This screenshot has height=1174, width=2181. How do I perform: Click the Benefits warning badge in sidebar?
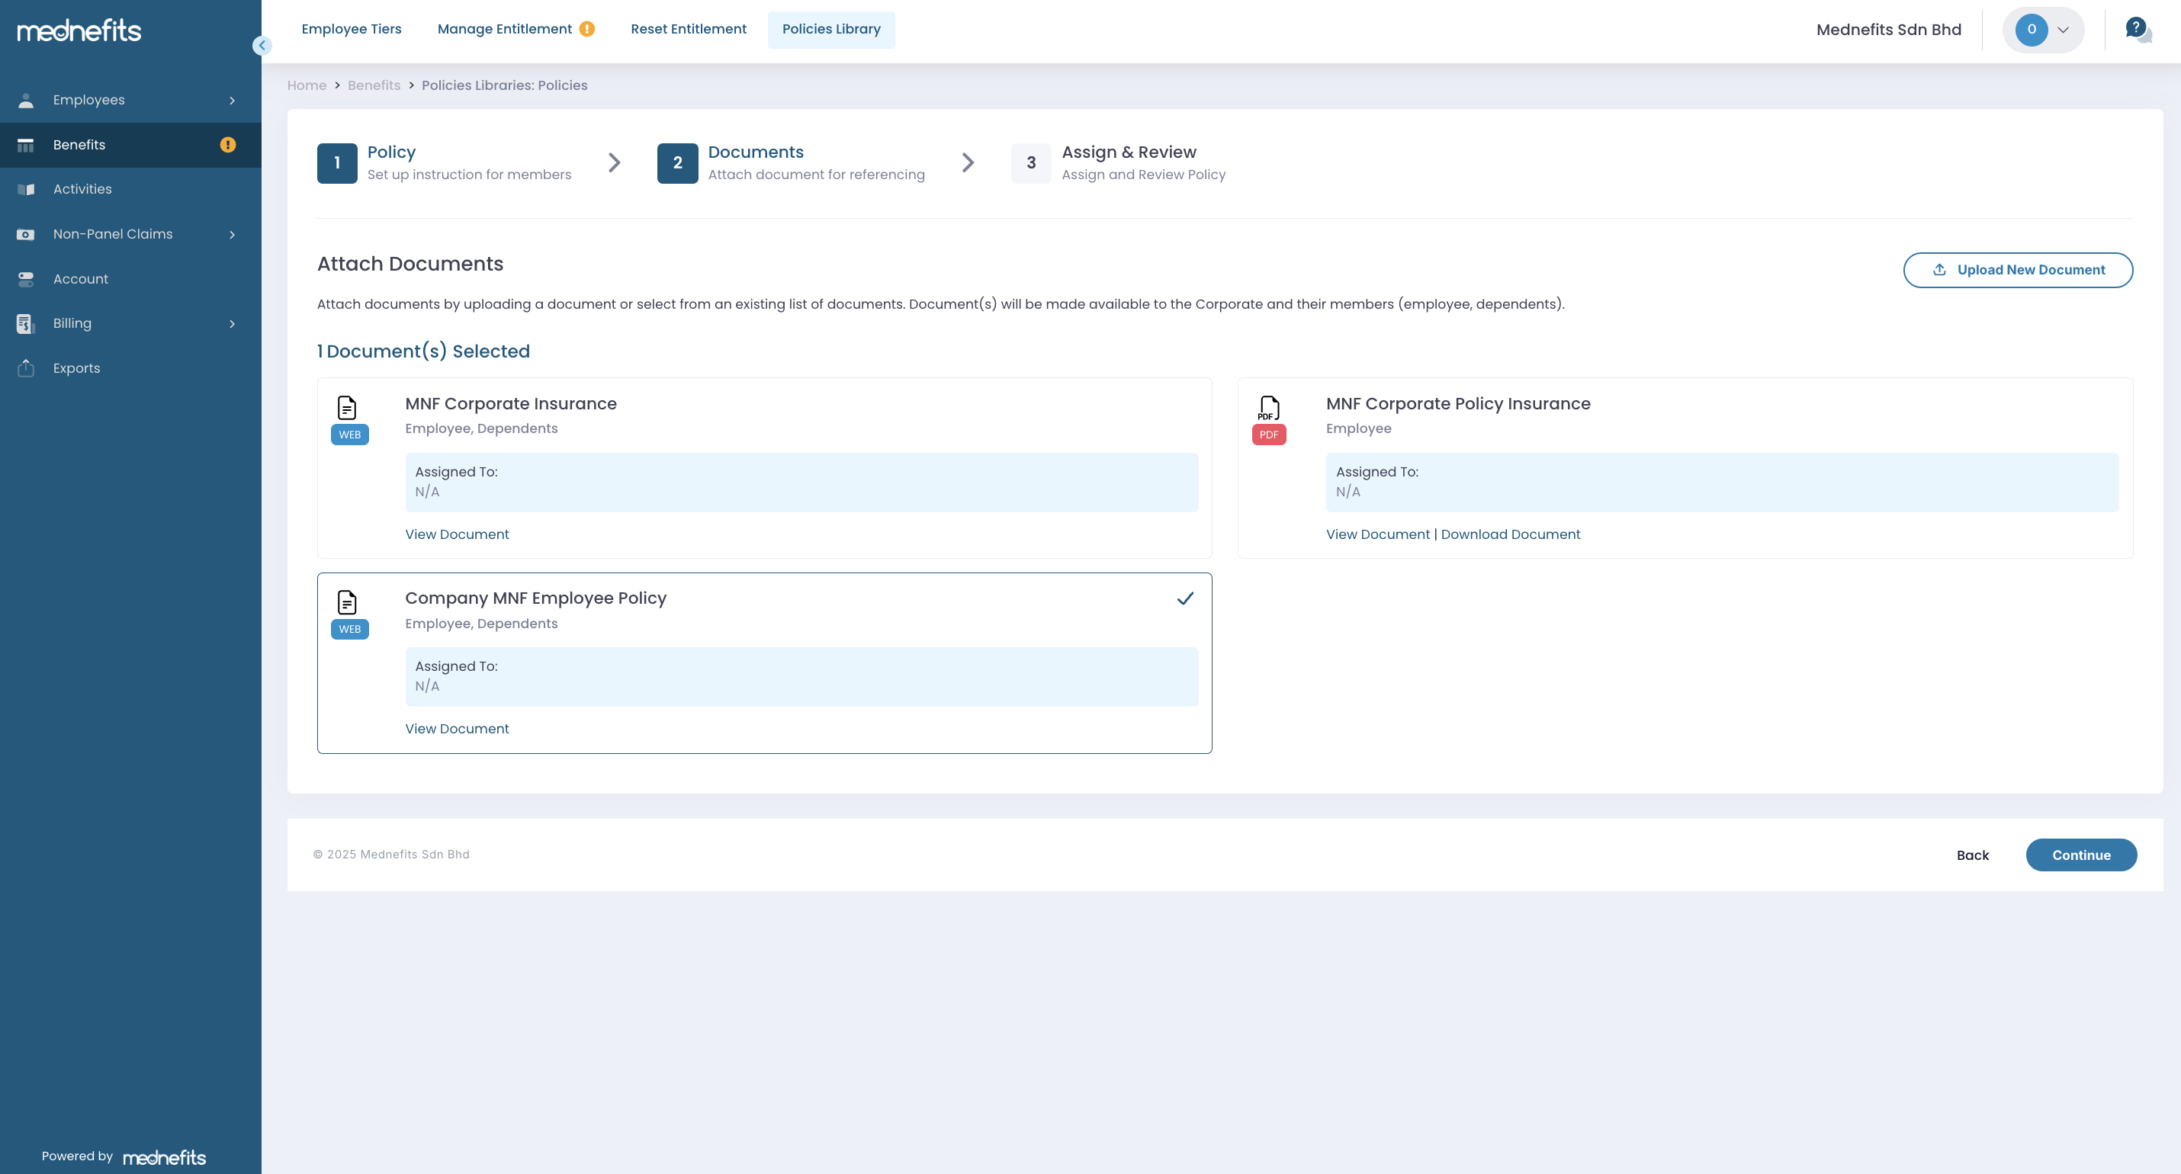pyautogui.click(x=228, y=145)
